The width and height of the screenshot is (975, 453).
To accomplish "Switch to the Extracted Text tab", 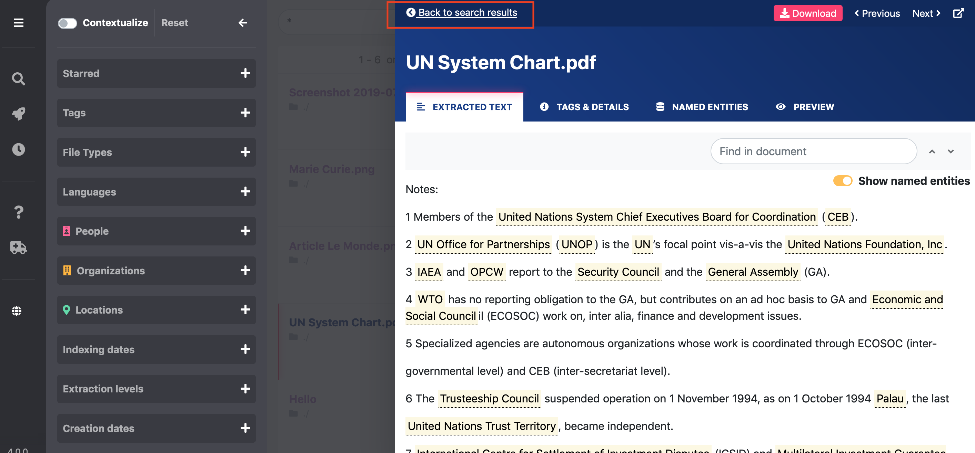I will (x=464, y=107).
